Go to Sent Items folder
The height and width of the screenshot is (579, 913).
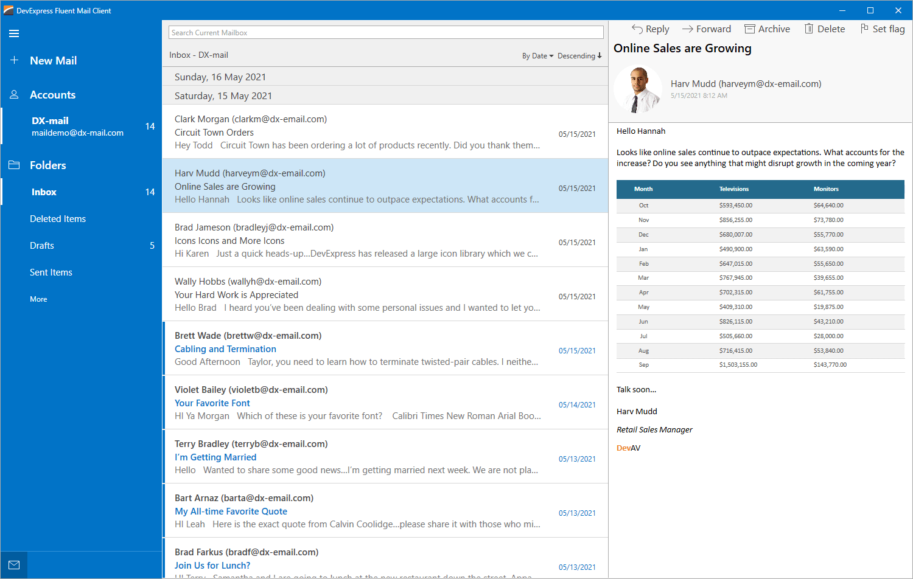51,272
